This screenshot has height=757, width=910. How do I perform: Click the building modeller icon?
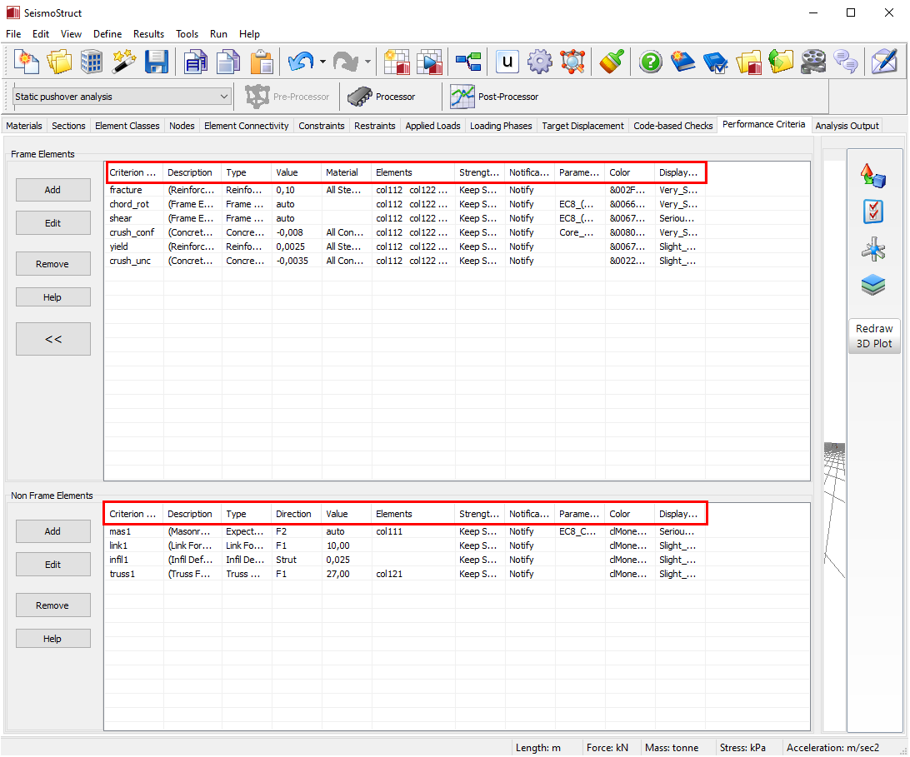click(x=92, y=62)
